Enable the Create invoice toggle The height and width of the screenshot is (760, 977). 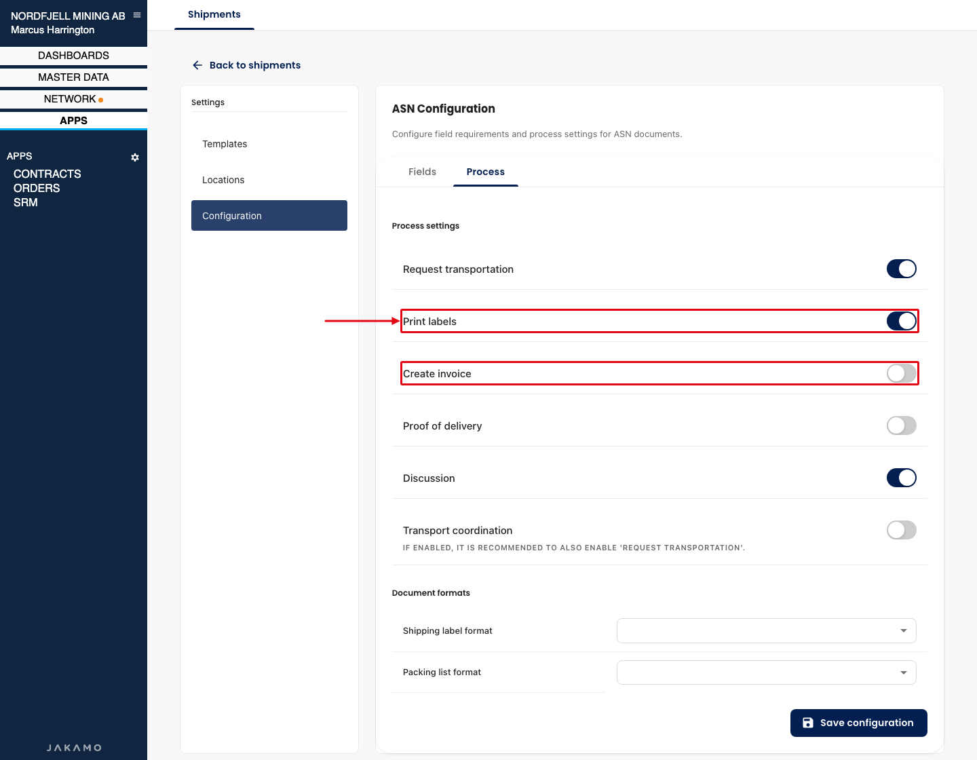(x=902, y=373)
